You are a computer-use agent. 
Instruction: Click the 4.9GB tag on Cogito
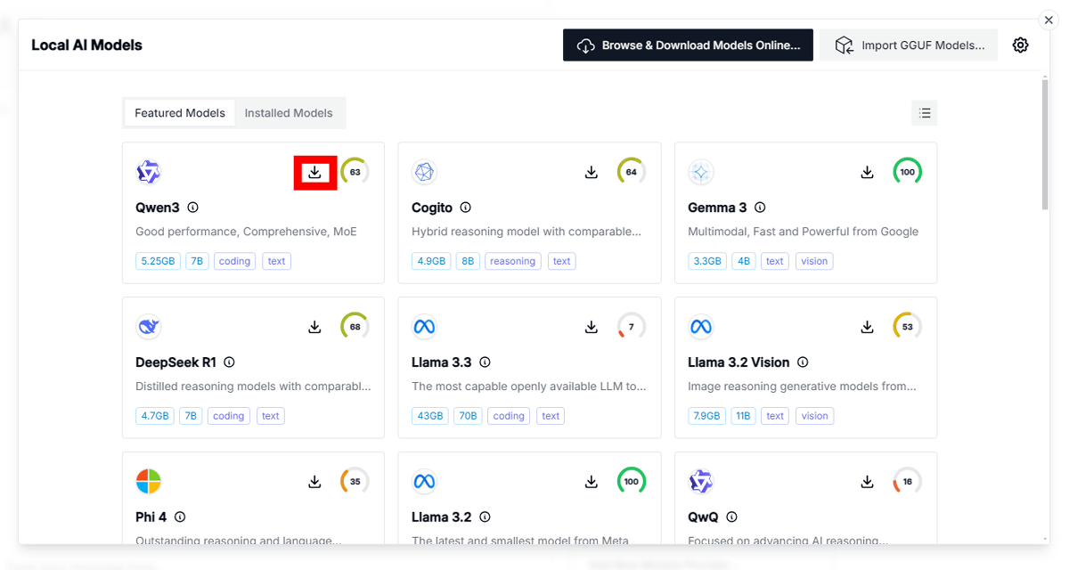click(430, 261)
